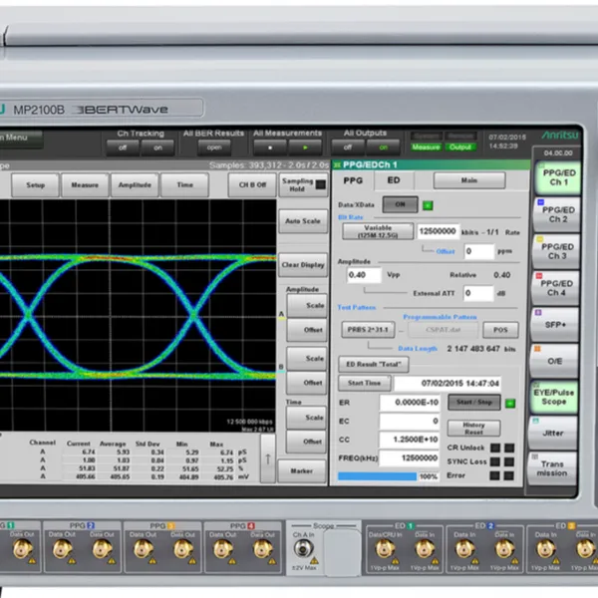Click green indicator beside Start / Stop
Screen dimensions: 598x598
510,403
